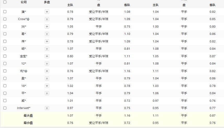Click the plus icon in Interwet* row

click(x=47, y=108)
